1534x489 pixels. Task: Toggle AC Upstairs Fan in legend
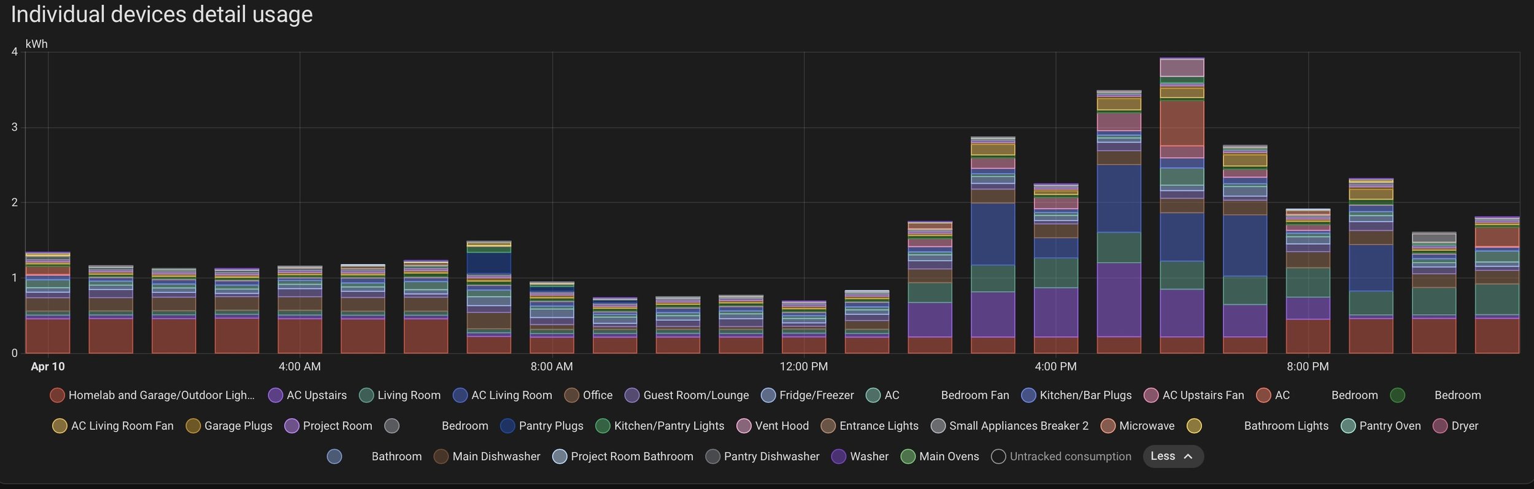coord(1193,395)
